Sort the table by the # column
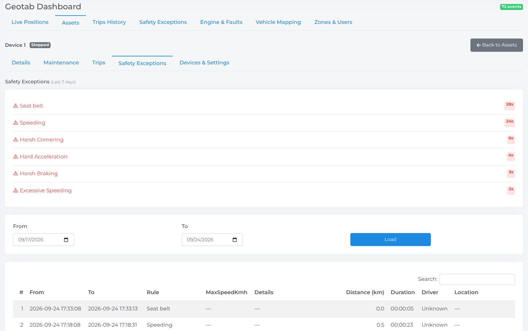Screen dimensions: 528x331 click(21, 292)
